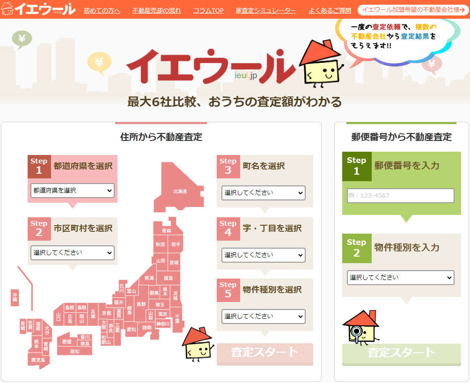
Task: Choose 新潟 prefecture on the map
Action: (x=149, y=278)
